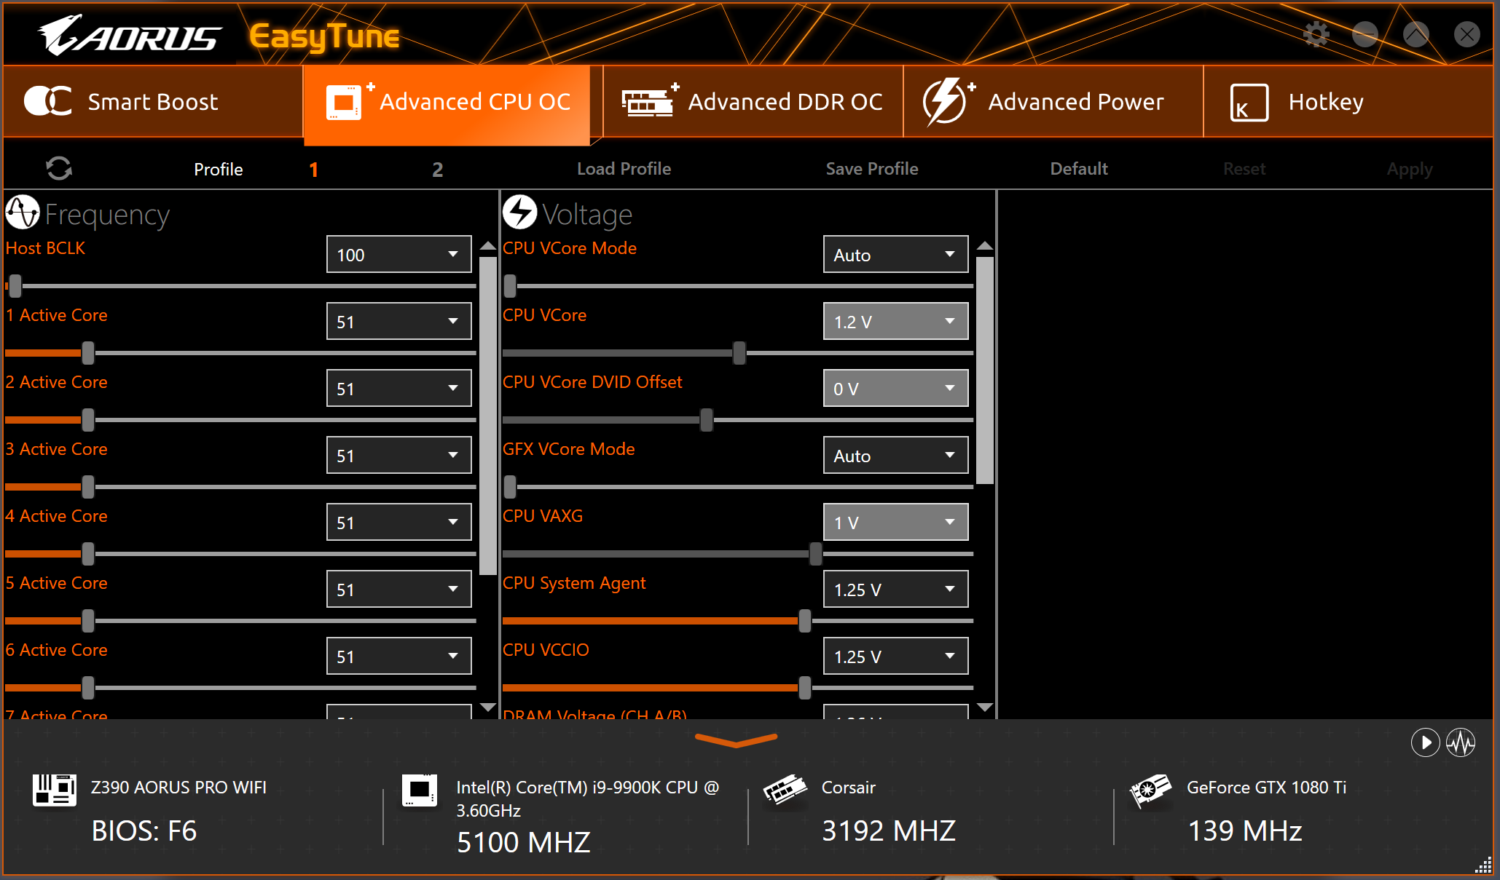The image size is (1500, 880).
Task: Click the "BIOS: F6" text
Action: [x=144, y=831]
